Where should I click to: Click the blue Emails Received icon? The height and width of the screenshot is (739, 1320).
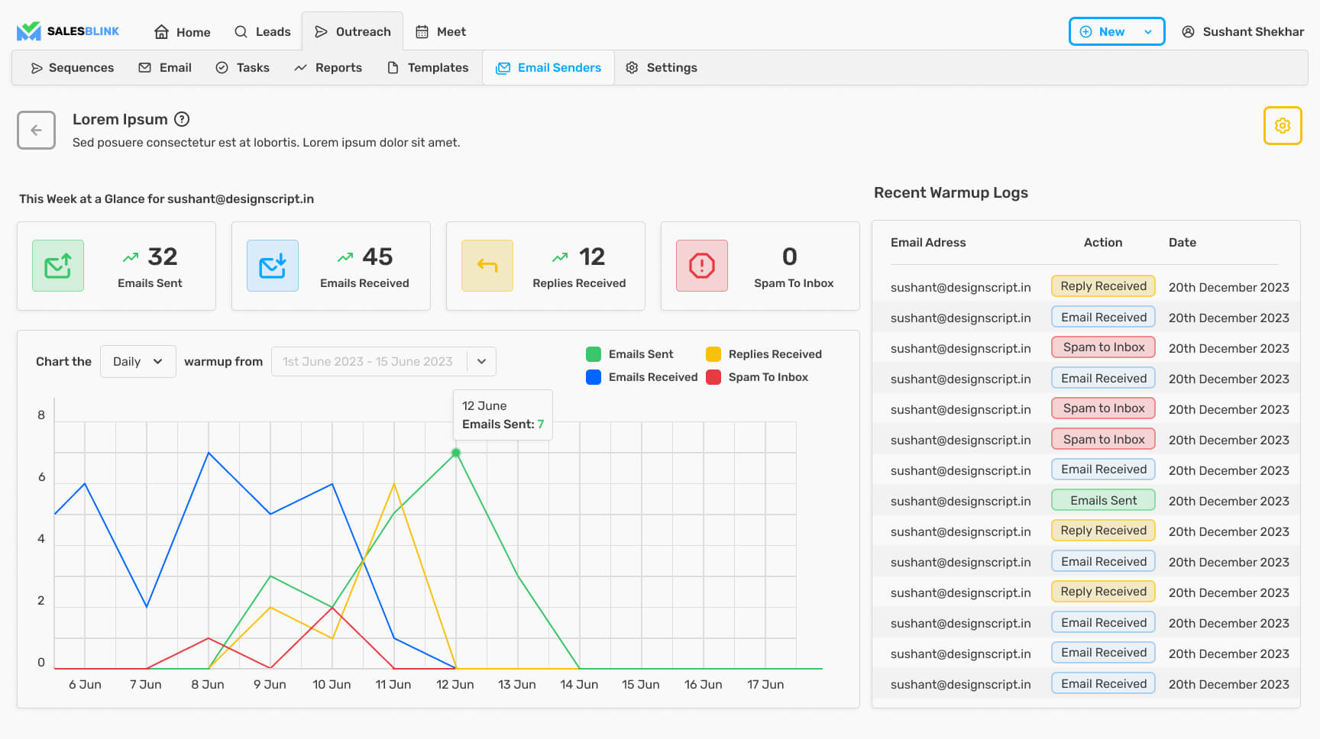tap(273, 266)
